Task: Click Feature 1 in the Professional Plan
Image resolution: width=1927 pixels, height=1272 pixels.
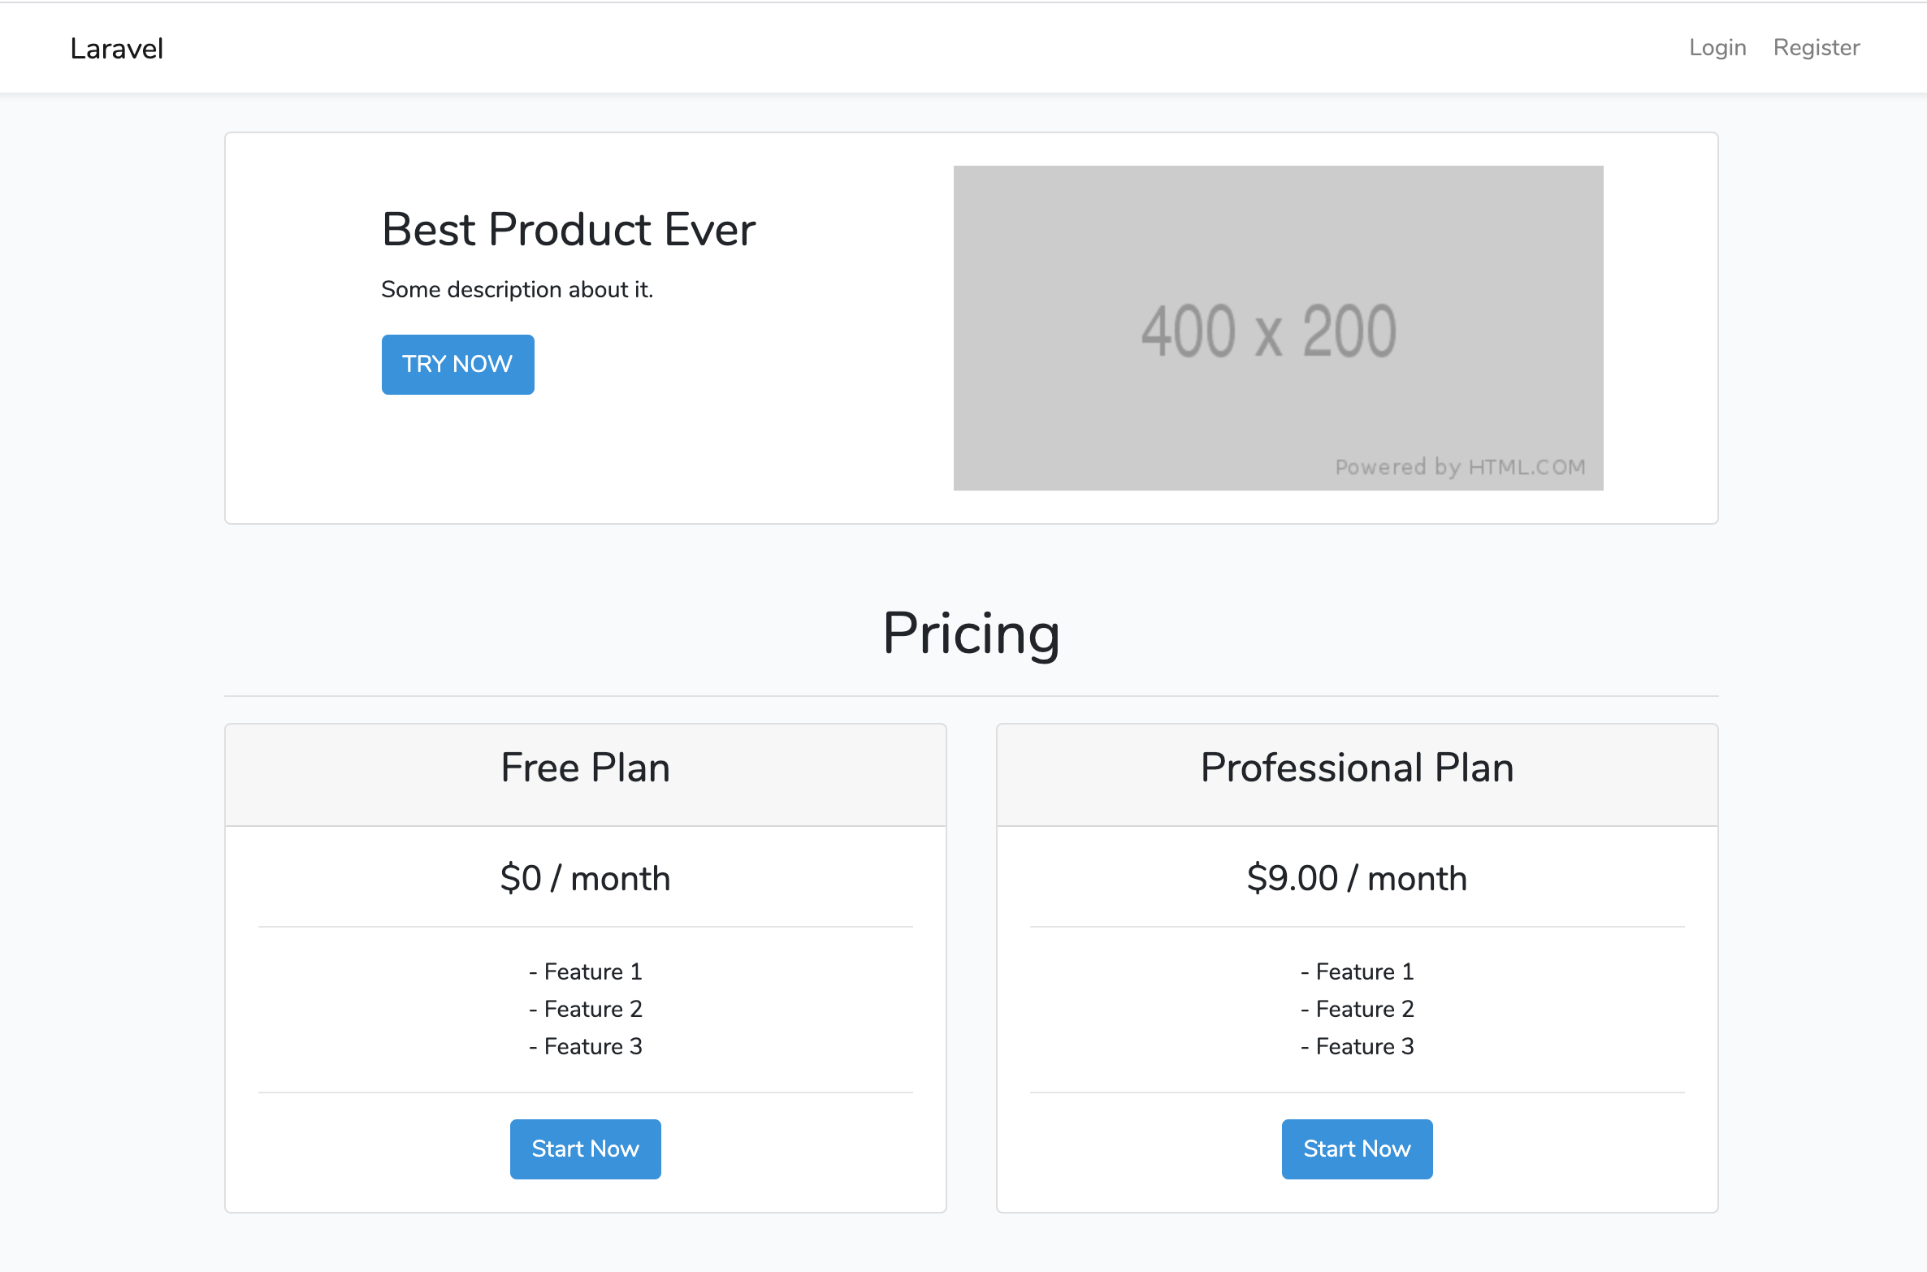Action: point(1358,971)
